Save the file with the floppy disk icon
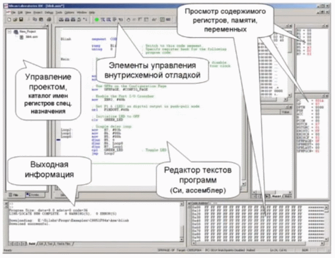Viewport: 335px width, 258px height. click(x=21, y=20)
